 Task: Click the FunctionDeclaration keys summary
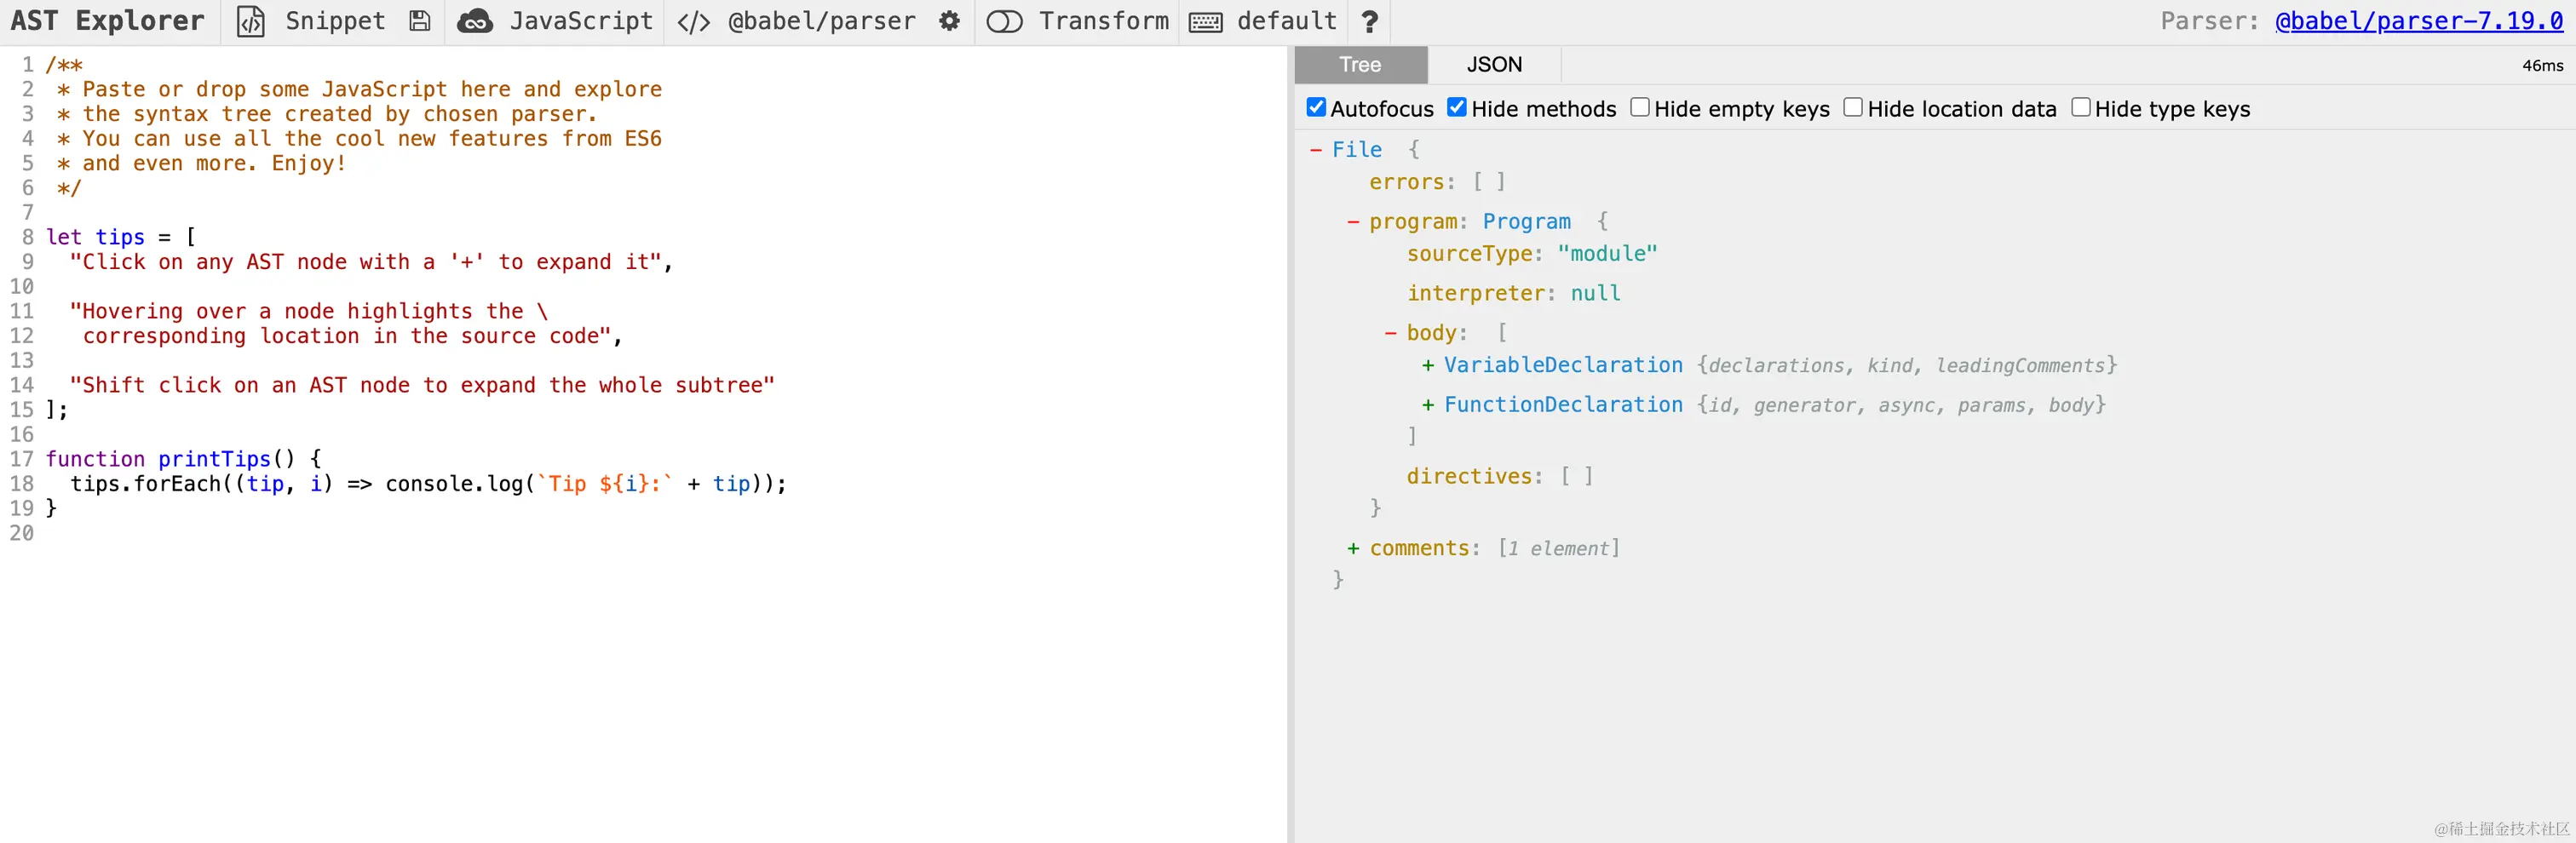tap(1901, 405)
